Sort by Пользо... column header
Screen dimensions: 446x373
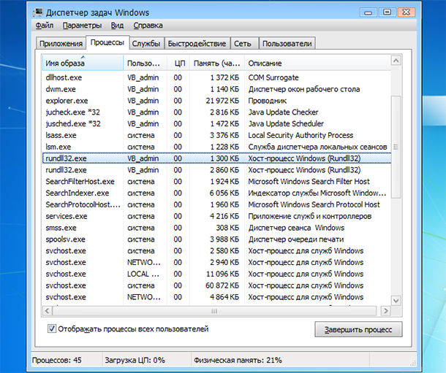(145, 63)
